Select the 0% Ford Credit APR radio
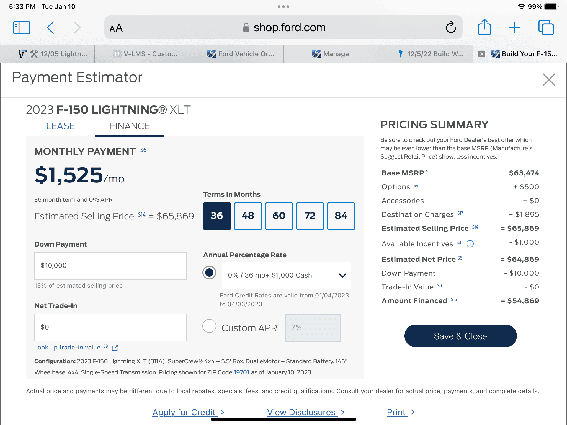 point(209,273)
